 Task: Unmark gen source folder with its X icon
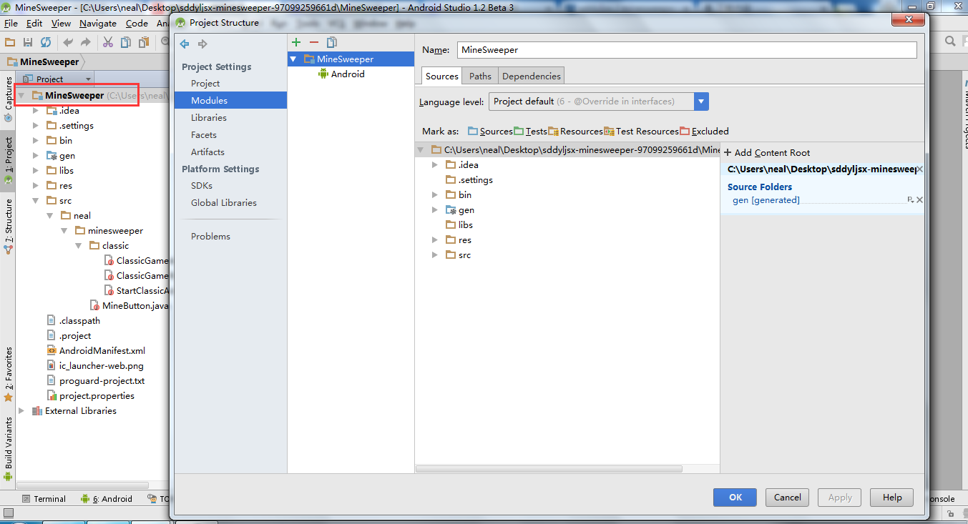919,200
